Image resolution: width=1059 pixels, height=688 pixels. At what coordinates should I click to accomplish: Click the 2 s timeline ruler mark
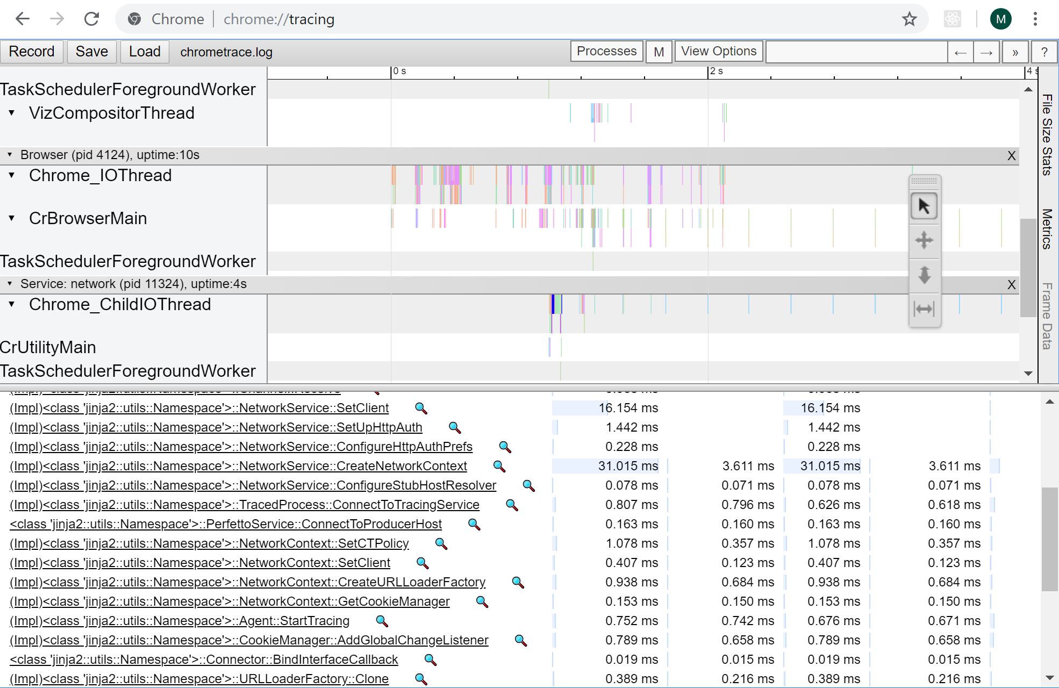[715, 71]
